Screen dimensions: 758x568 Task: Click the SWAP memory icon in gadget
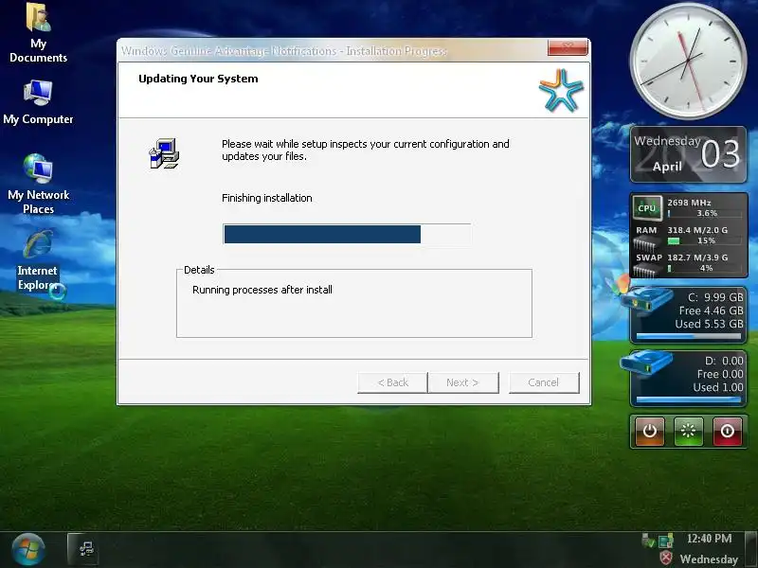pos(646,270)
